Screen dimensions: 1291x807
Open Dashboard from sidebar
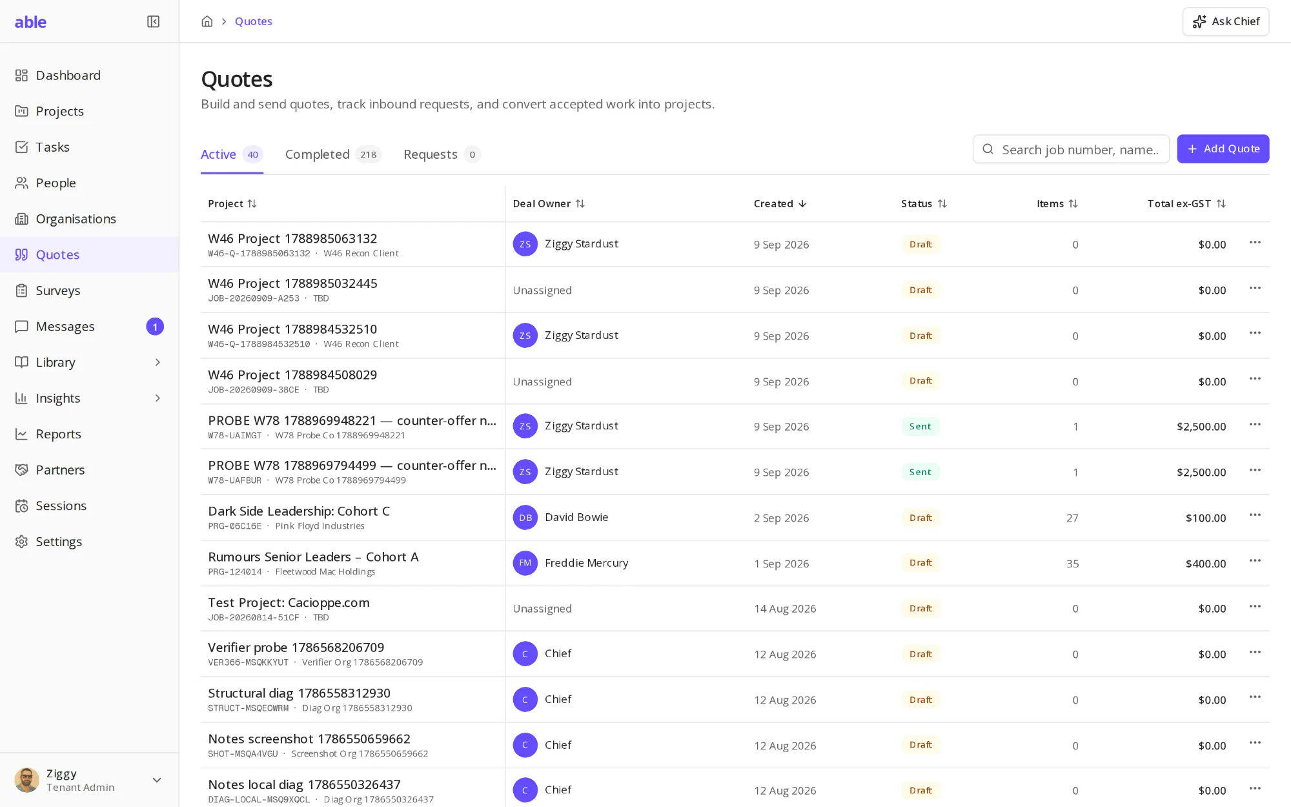click(x=89, y=76)
